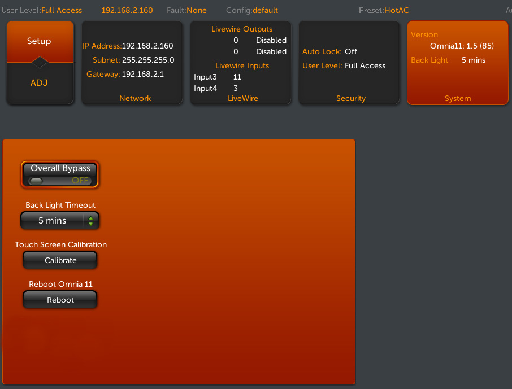Toggle the Overall Bypass switch
This screenshot has width=512, height=389.
[x=60, y=174]
